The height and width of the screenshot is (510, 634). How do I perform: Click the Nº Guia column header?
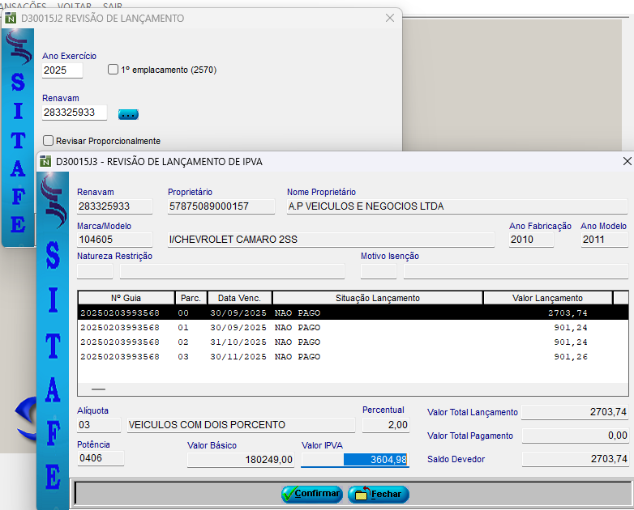(126, 298)
